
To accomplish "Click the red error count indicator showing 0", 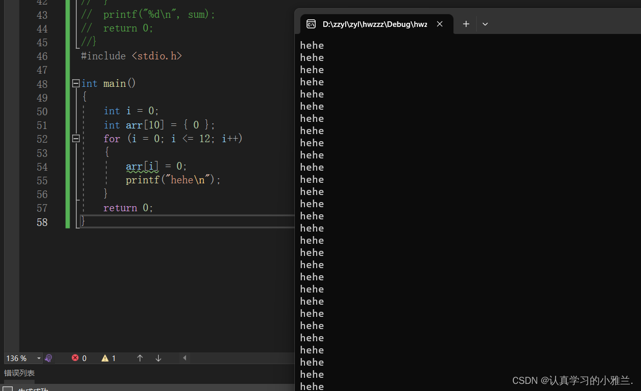I will coord(79,358).
